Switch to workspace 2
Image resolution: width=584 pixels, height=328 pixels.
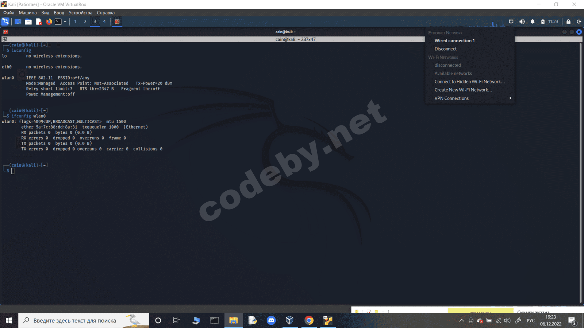coord(85,22)
